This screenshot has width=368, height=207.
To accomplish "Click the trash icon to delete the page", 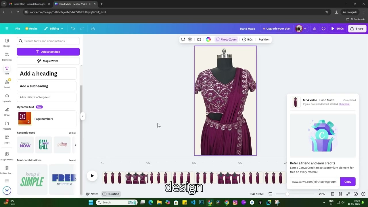I will 190,39.
